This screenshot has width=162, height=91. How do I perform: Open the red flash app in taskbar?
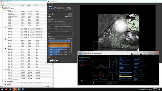point(6,89)
